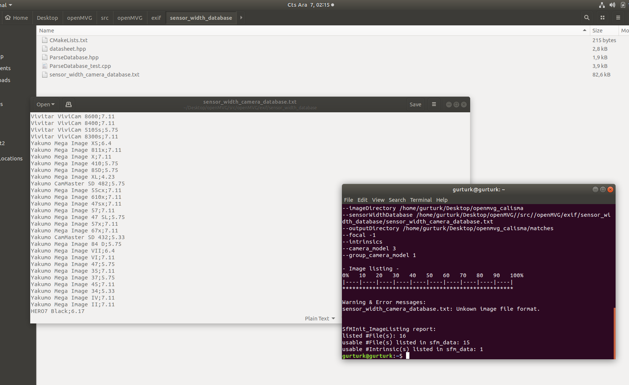Click the network status icon in the top bar
The width and height of the screenshot is (629, 385).
point(601,5)
